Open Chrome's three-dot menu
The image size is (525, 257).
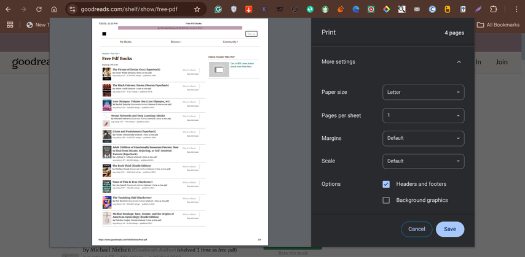pyautogui.click(x=516, y=9)
